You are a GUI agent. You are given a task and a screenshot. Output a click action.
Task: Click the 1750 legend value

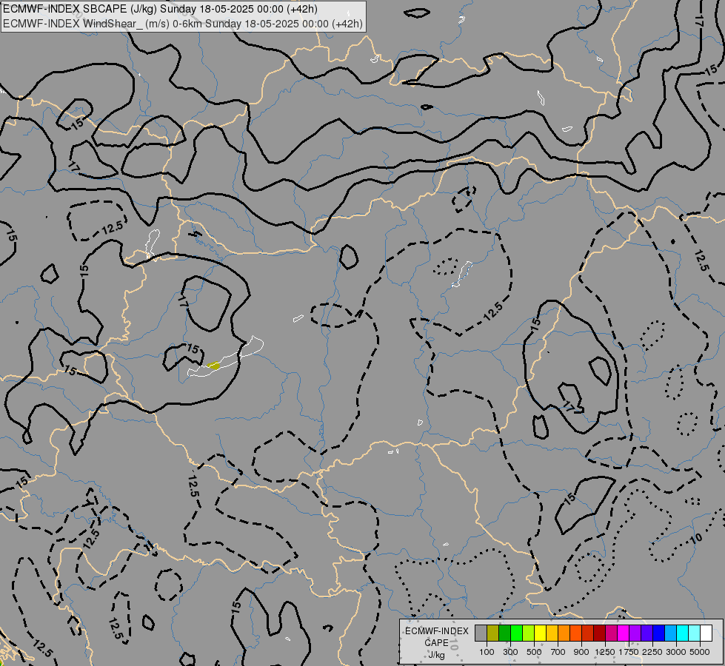click(629, 652)
